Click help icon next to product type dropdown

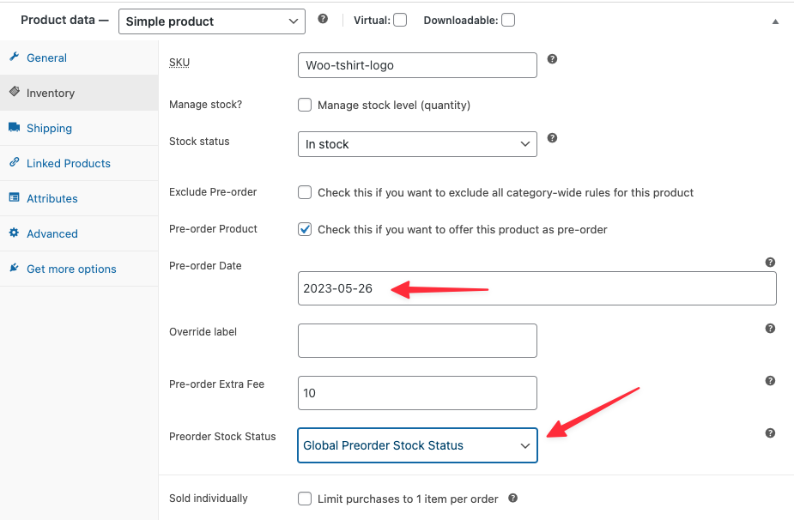[323, 18]
